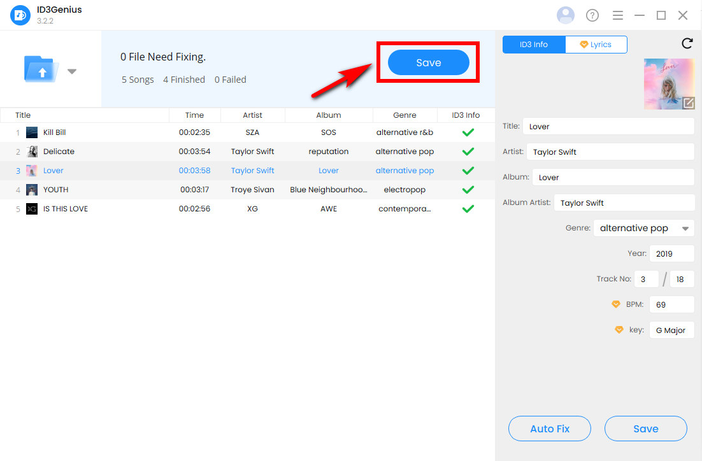
Task: Click the premium diamond icon beside key
Action: [619, 330]
